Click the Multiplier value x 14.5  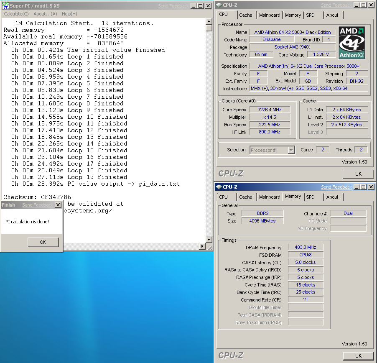coord(270,117)
